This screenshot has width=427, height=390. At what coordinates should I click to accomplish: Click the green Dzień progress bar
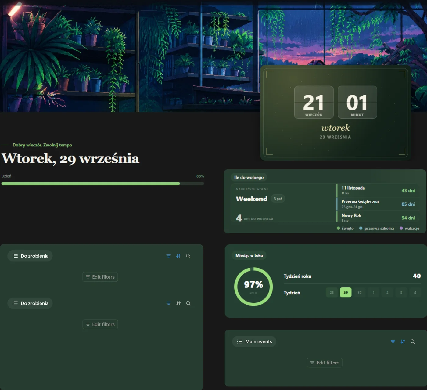(x=102, y=183)
